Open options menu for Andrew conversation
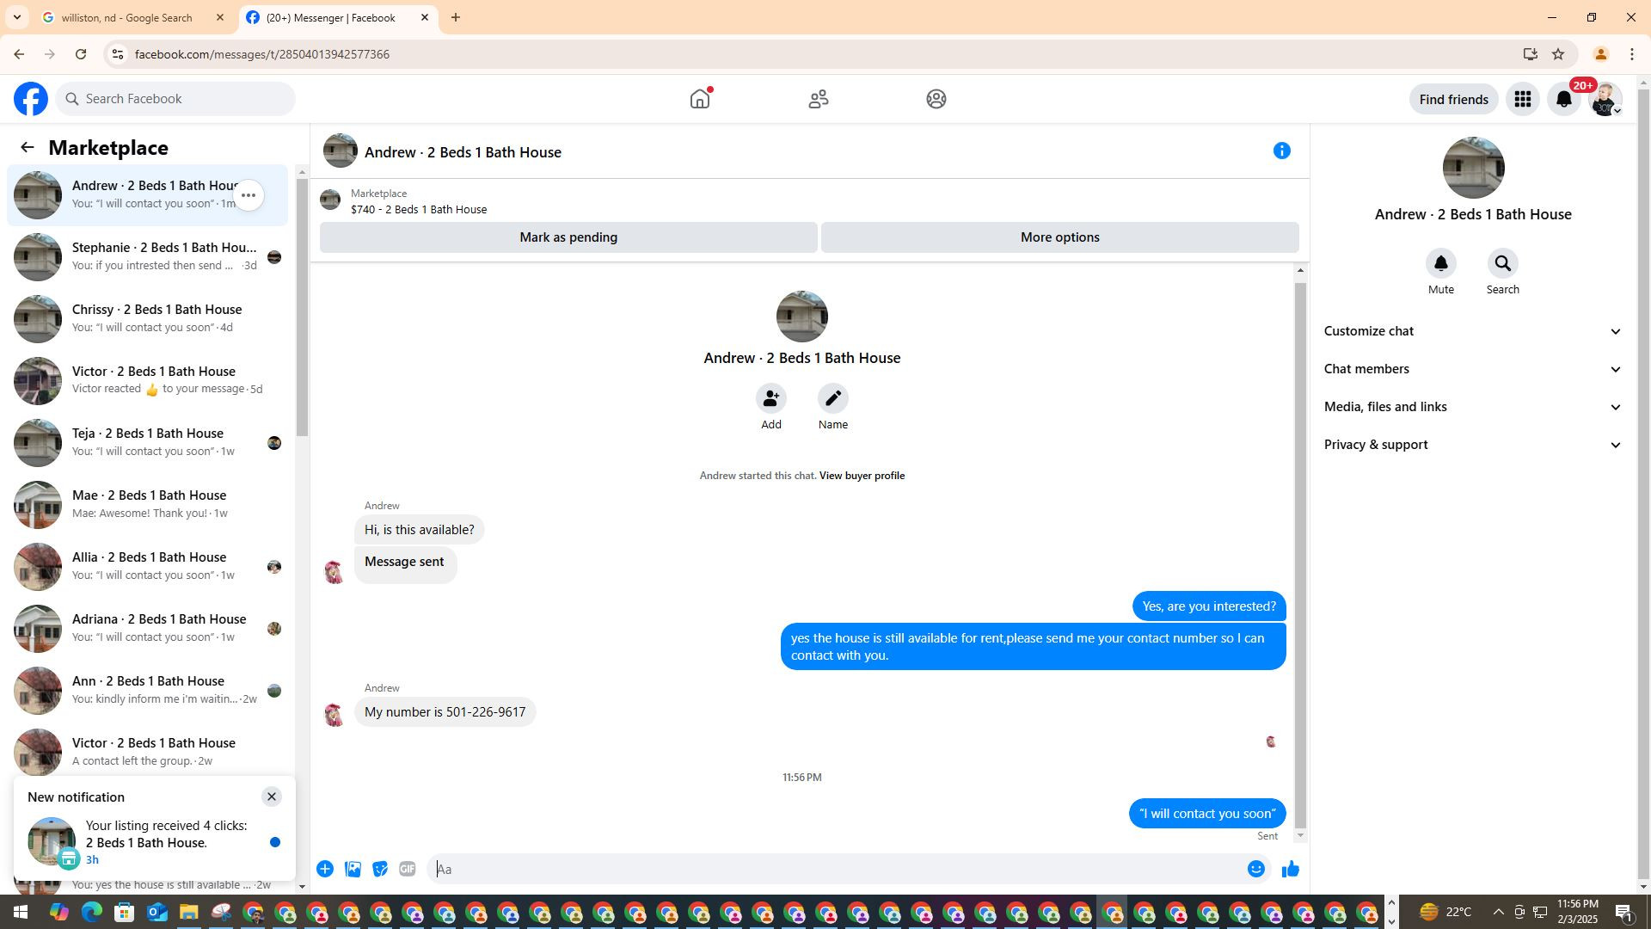This screenshot has height=929, width=1651. point(249,195)
